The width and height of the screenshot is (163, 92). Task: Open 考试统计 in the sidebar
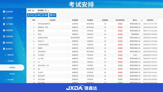12,74
